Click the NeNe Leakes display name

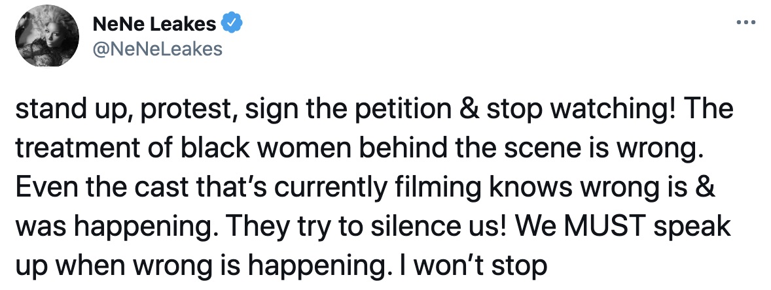[x=154, y=25]
